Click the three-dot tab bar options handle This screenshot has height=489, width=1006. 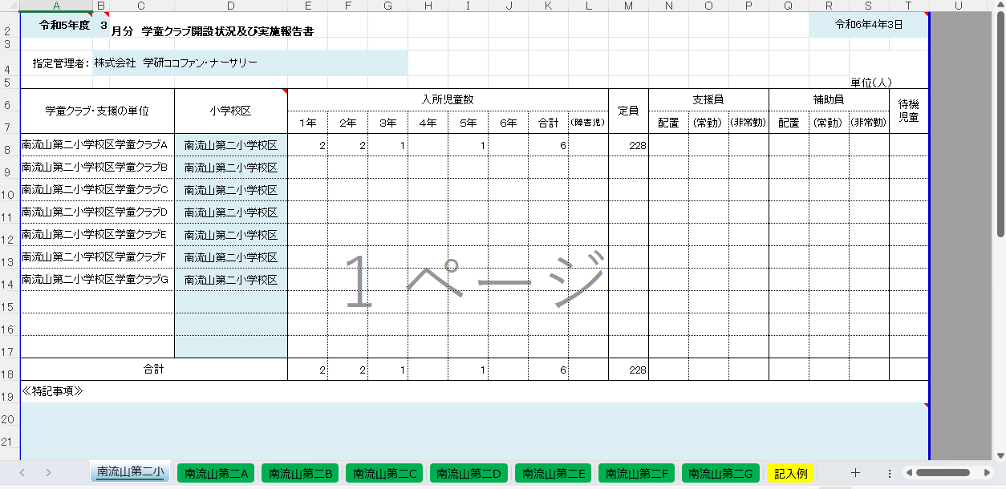[889, 473]
